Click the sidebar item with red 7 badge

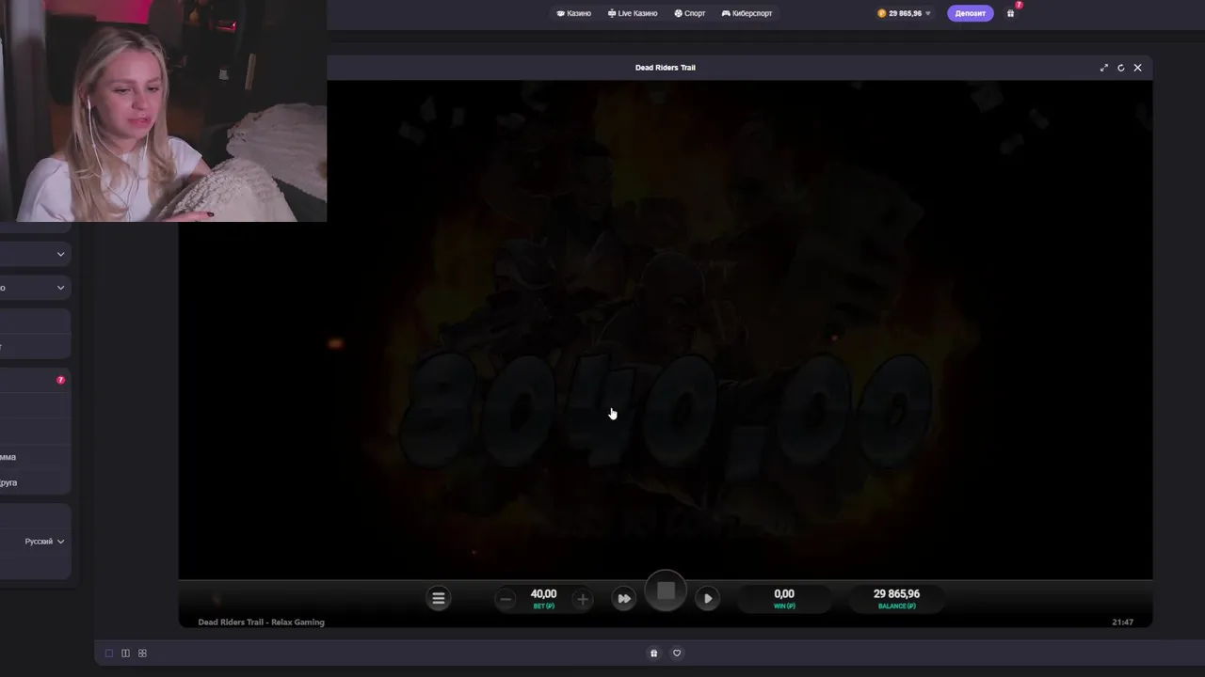[x=35, y=380]
